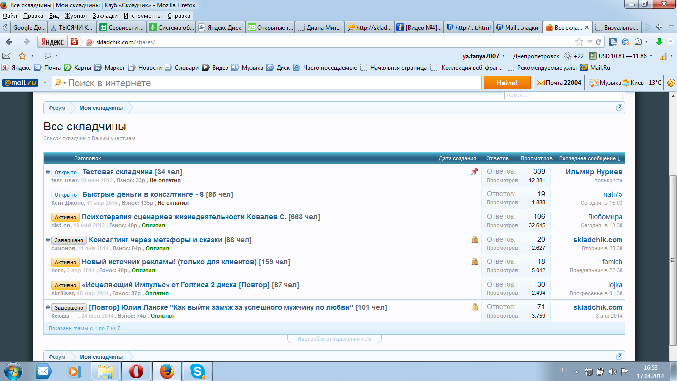Open the Тестовая складчина thread
The height and width of the screenshot is (381, 677).
pos(117,172)
